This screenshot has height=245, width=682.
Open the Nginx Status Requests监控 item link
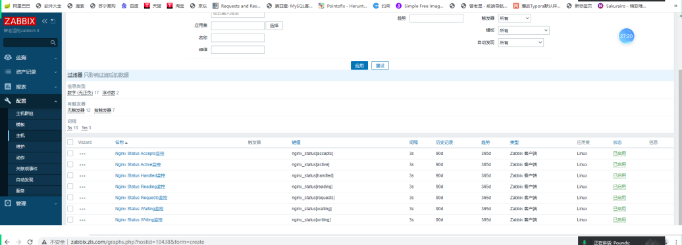coord(141,198)
